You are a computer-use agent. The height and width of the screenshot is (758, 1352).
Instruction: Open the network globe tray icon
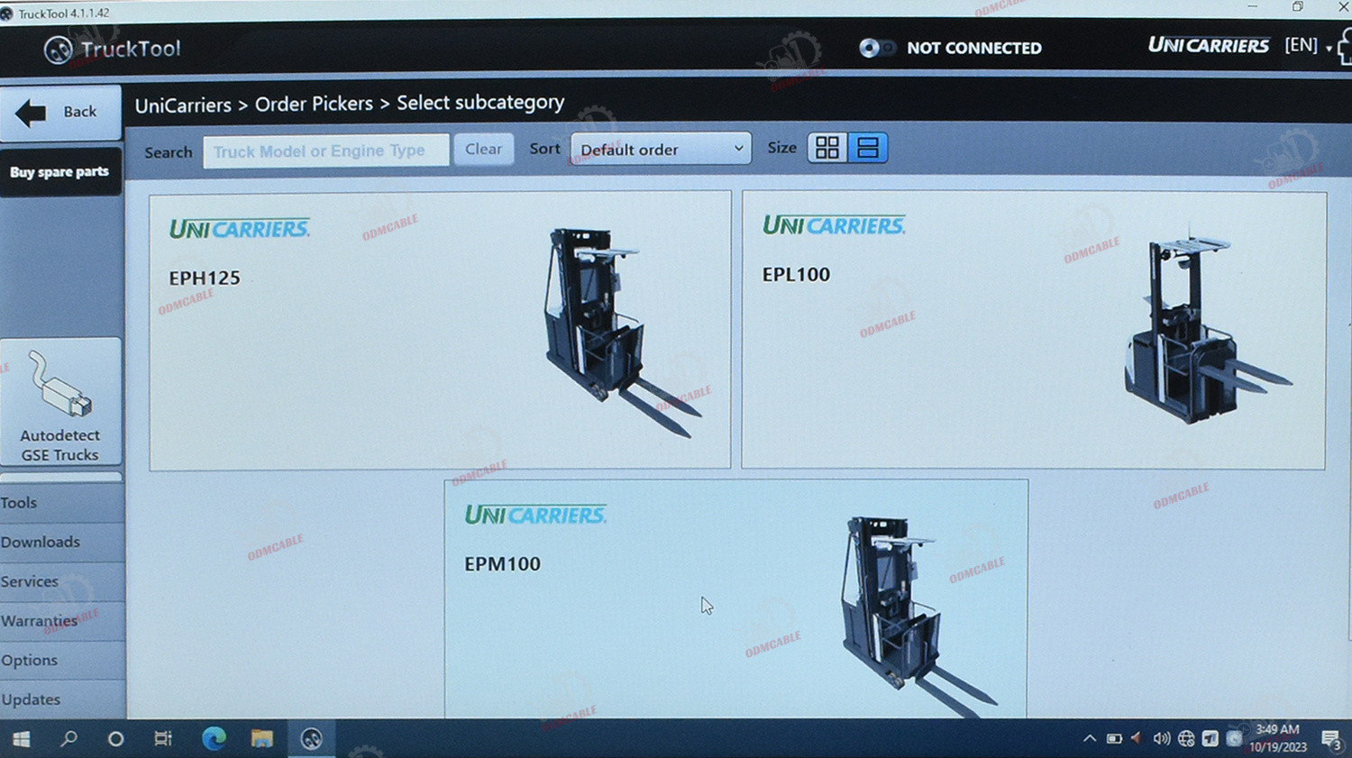[1186, 739]
